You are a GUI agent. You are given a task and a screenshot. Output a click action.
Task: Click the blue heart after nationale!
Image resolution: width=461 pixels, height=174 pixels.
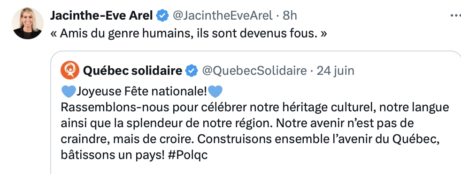[215, 92]
